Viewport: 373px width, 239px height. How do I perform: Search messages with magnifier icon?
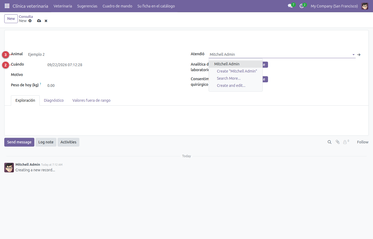click(330, 142)
